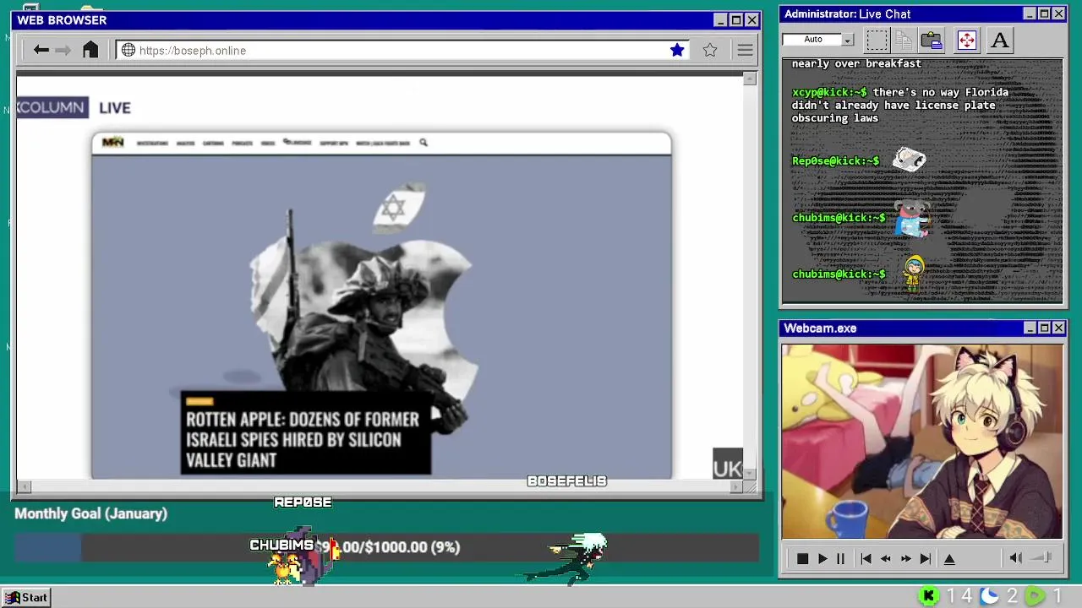Image resolution: width=1082 pixels, height=608 pixels.
Task: Expand the Auto dropdown in Live Chat
Action: point(848,40)
